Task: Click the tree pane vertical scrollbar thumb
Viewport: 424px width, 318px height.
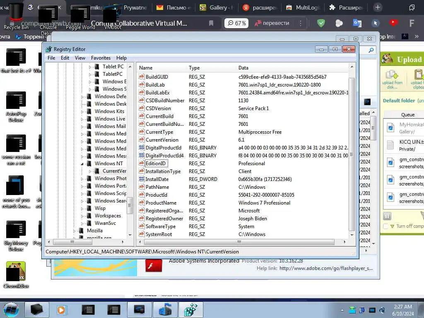Action: (x=130, y=205)
